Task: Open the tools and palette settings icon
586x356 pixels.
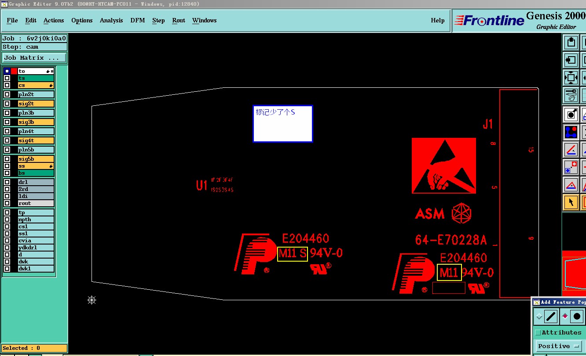Action: point(571,95)
